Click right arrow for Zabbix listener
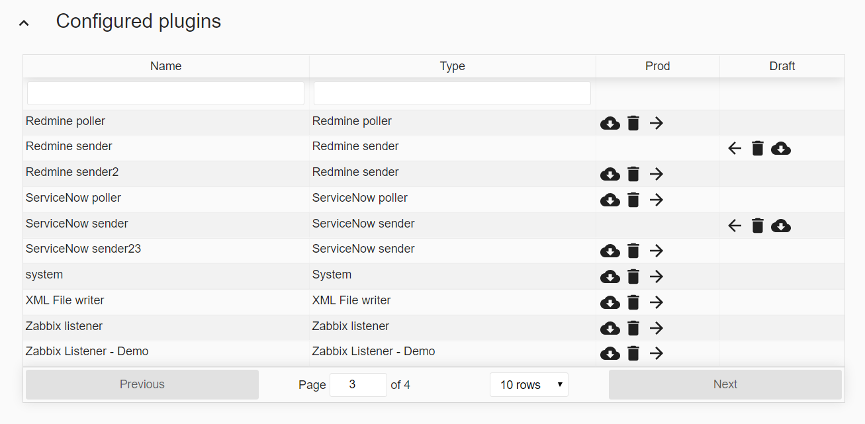 pyautogui.click(x=656, y=328)
